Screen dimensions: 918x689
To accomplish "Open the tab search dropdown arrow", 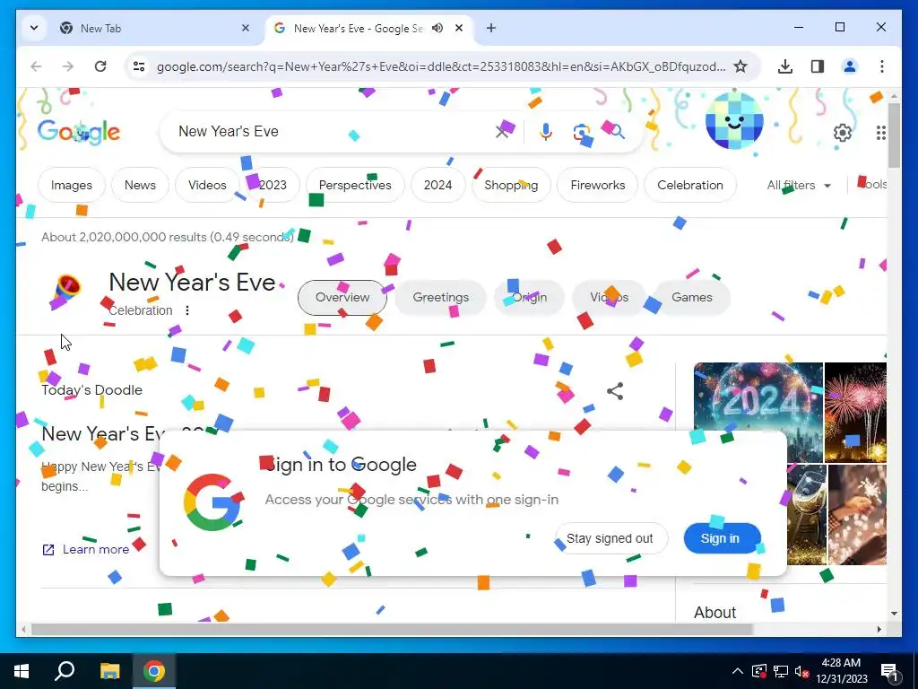I will click(34, 28).
